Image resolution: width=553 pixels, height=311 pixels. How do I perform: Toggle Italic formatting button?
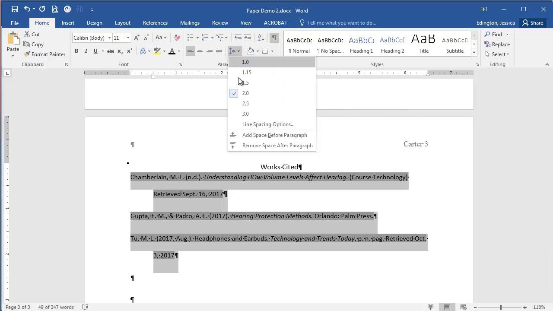point(86,51)
